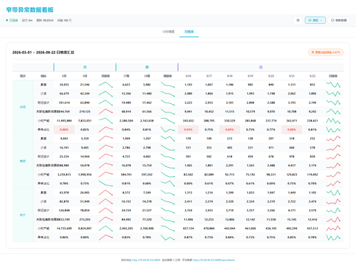Click the 101,614 cell

point(64,102)
